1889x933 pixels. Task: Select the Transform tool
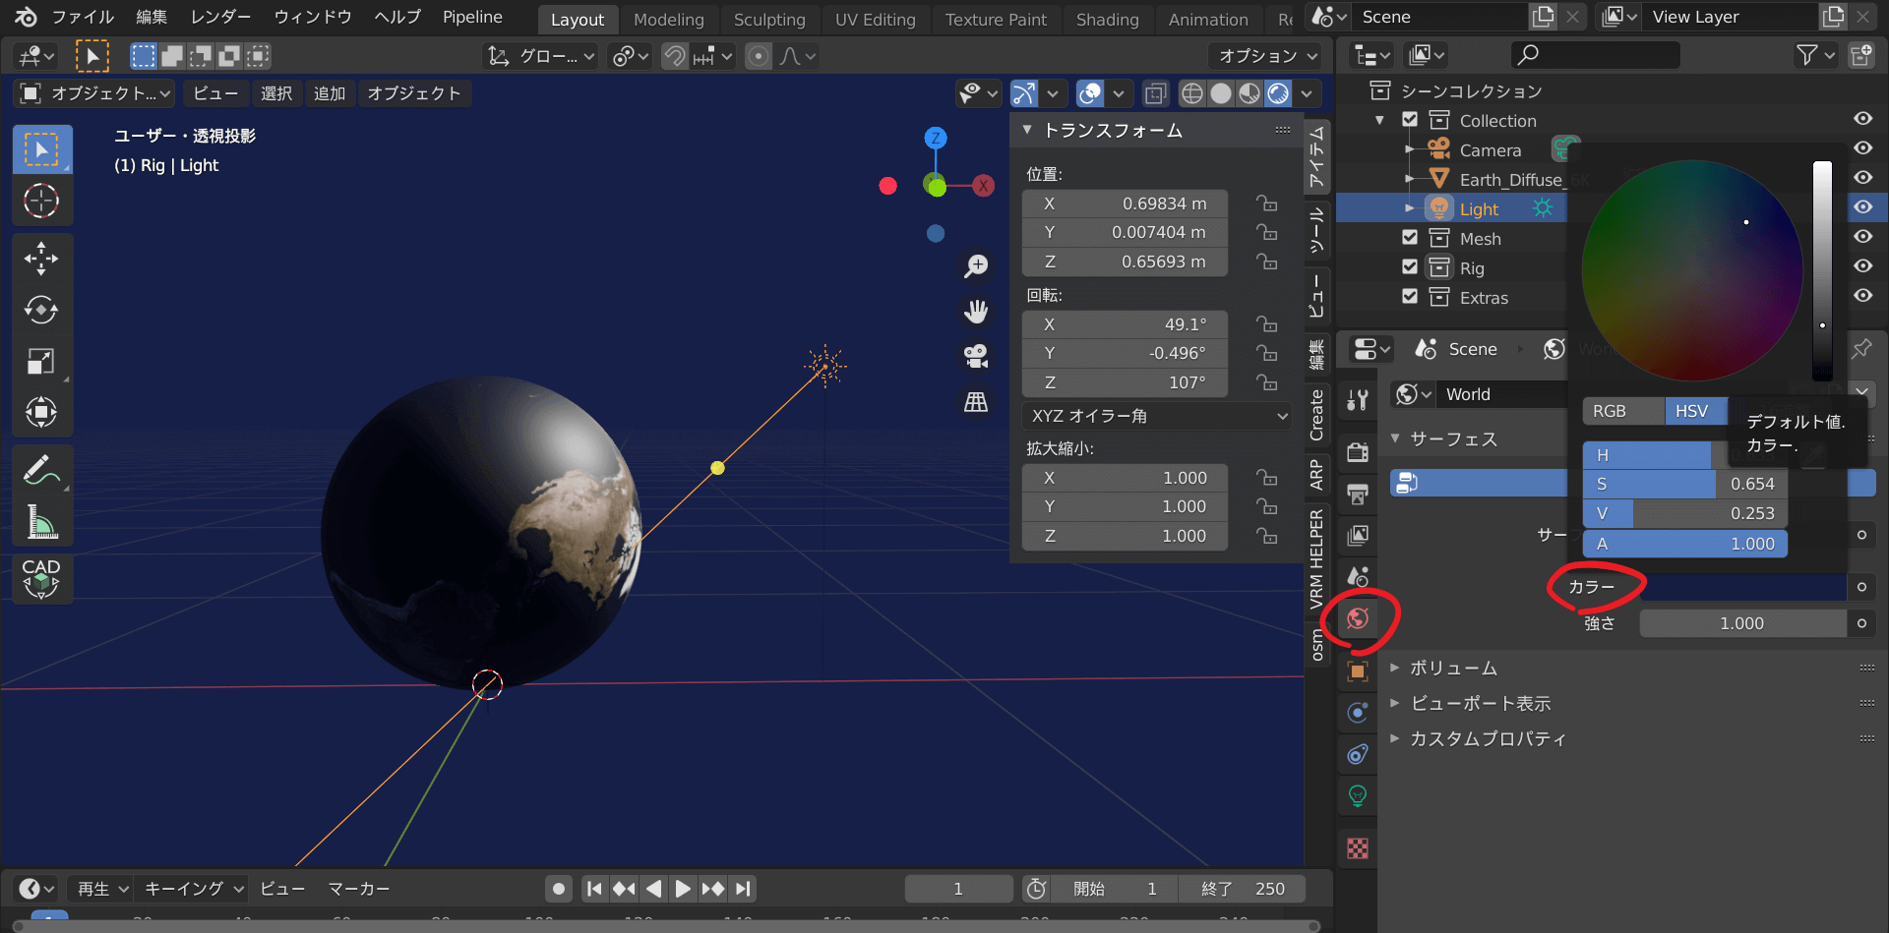pos(42,412)
